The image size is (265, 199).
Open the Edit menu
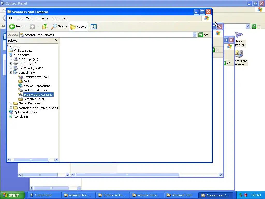click(20, 18)
